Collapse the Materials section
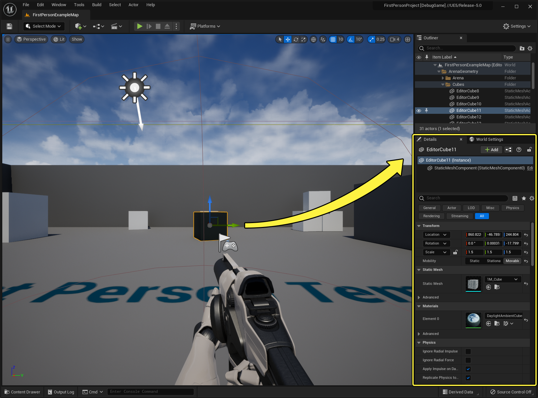Viewport: 538px width, 398px height. [x=419, y=306]
